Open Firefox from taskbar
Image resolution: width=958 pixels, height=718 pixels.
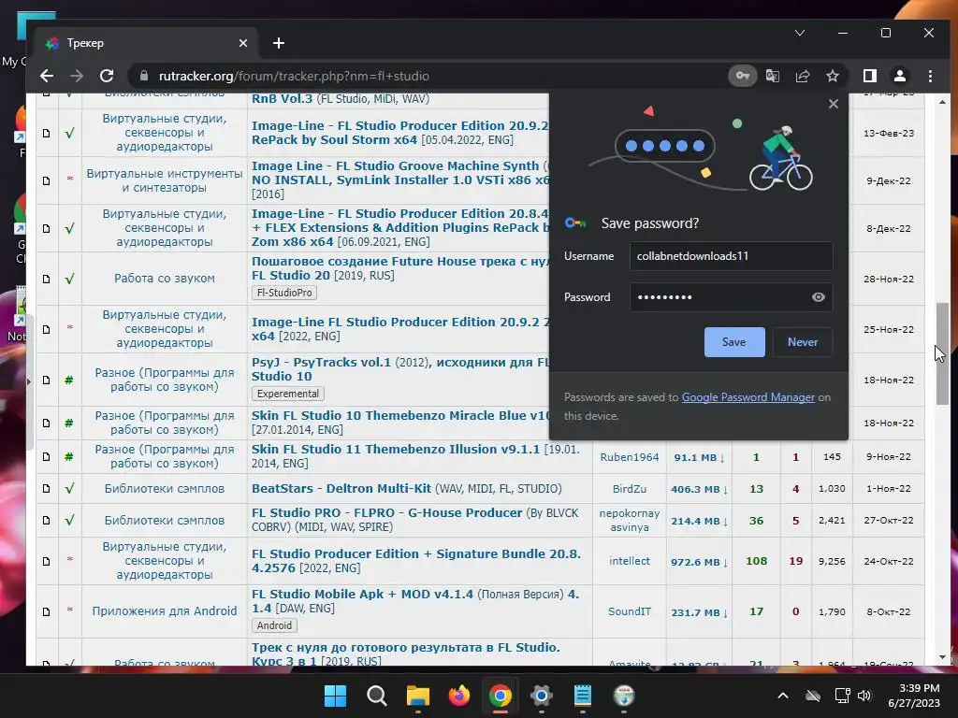point(458,696)
